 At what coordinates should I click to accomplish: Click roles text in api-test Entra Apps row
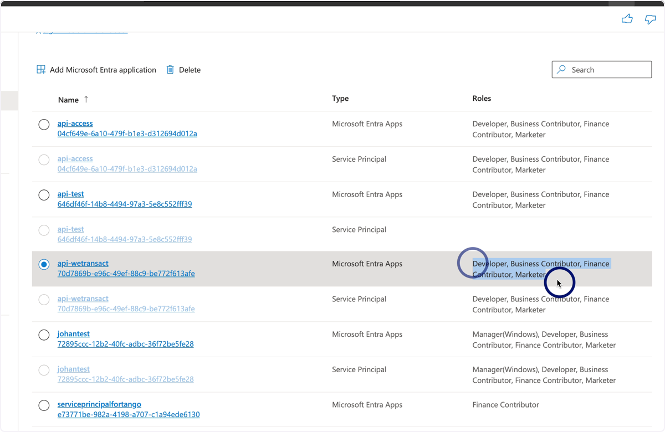pos(541,199)
